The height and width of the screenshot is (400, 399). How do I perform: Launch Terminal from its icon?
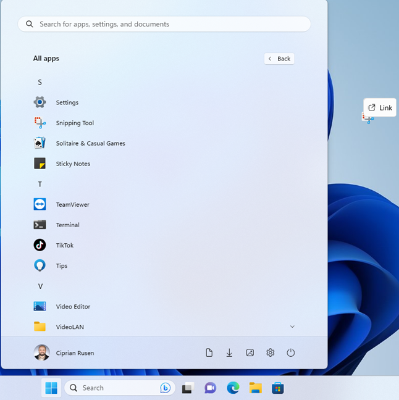click(40, 225)
